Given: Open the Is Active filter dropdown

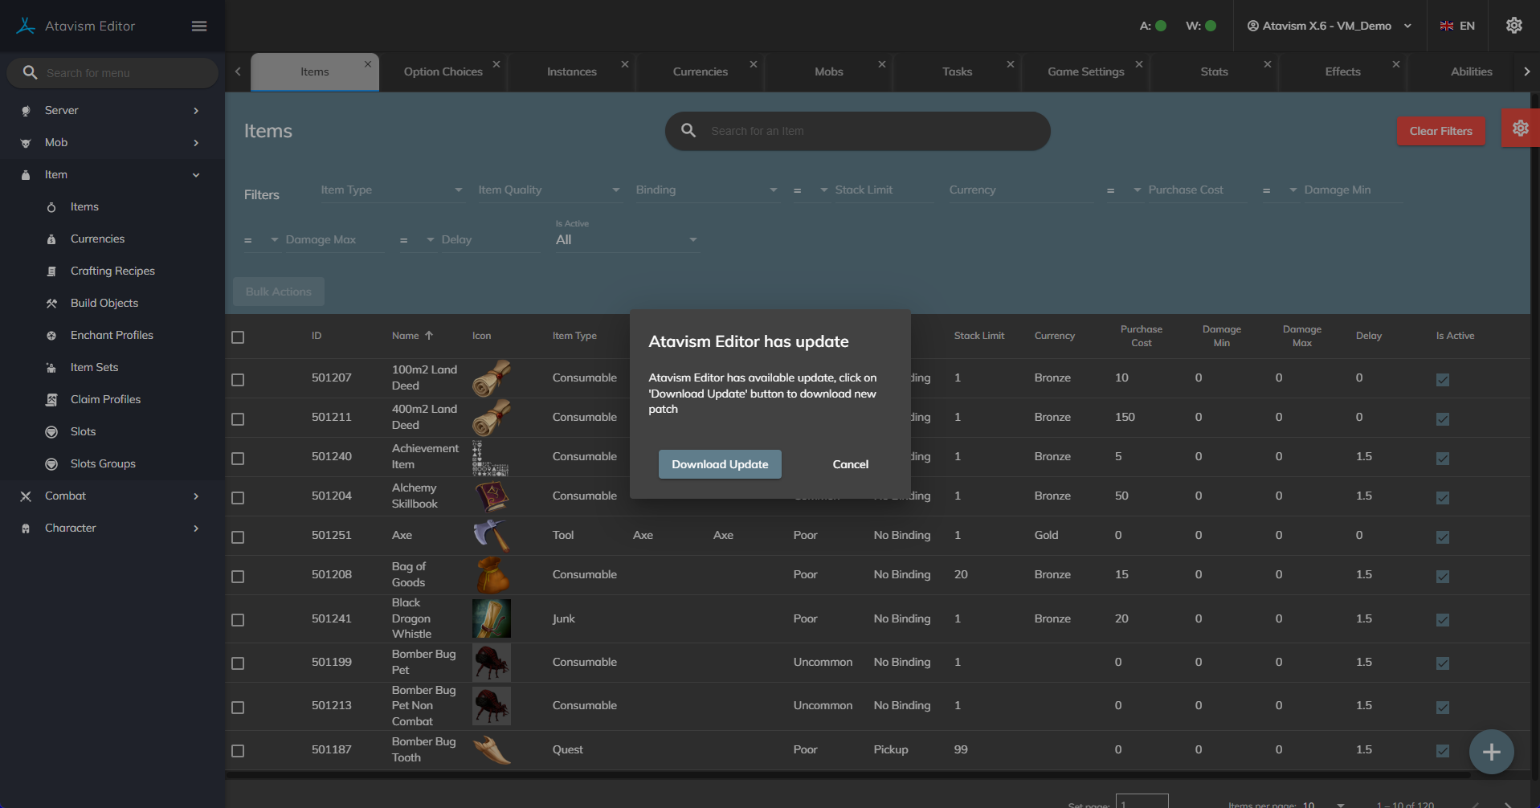Looking at the screenshot, I should coord(627,240).
